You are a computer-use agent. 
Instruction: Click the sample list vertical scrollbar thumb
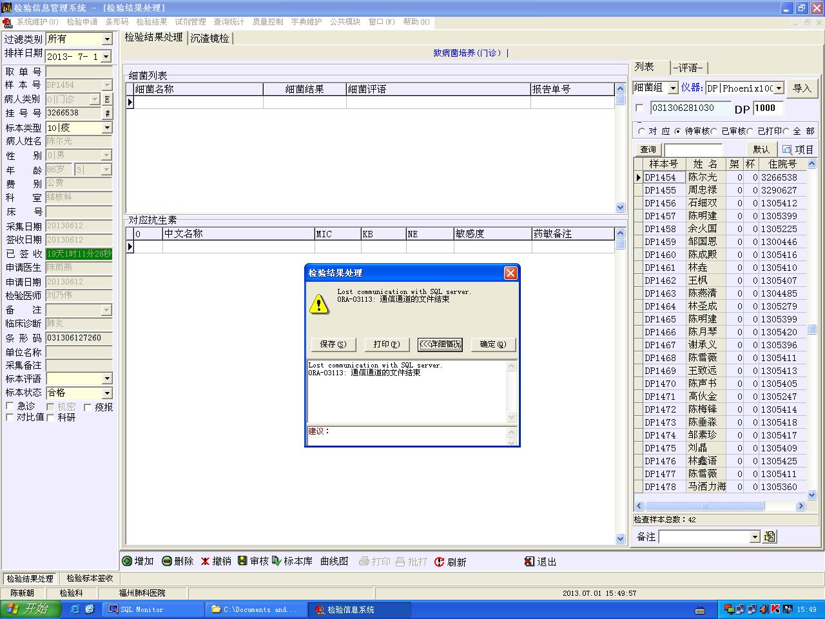tap(811, 329)
